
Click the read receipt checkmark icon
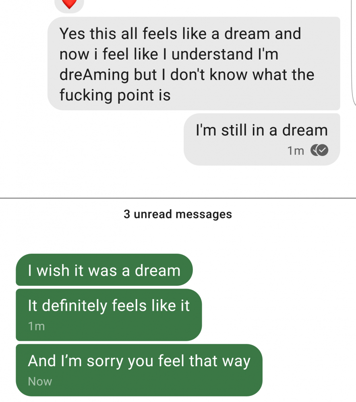(320, 150)
